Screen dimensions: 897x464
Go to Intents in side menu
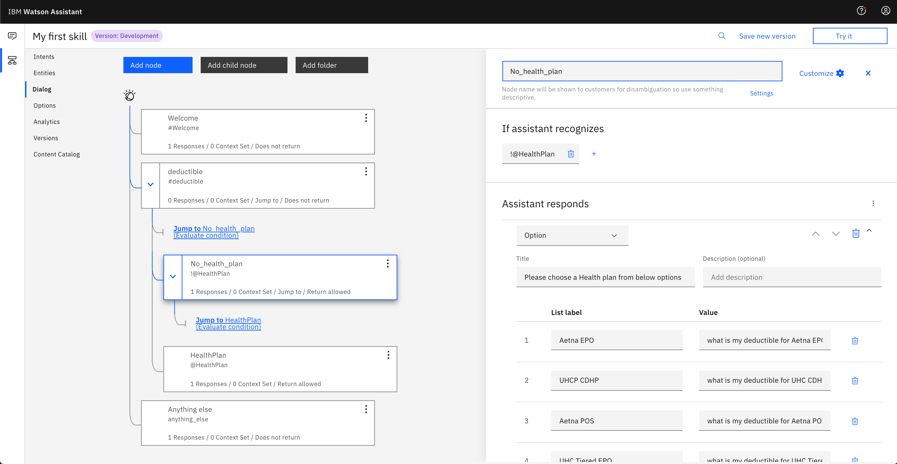[x=44, y=57]
